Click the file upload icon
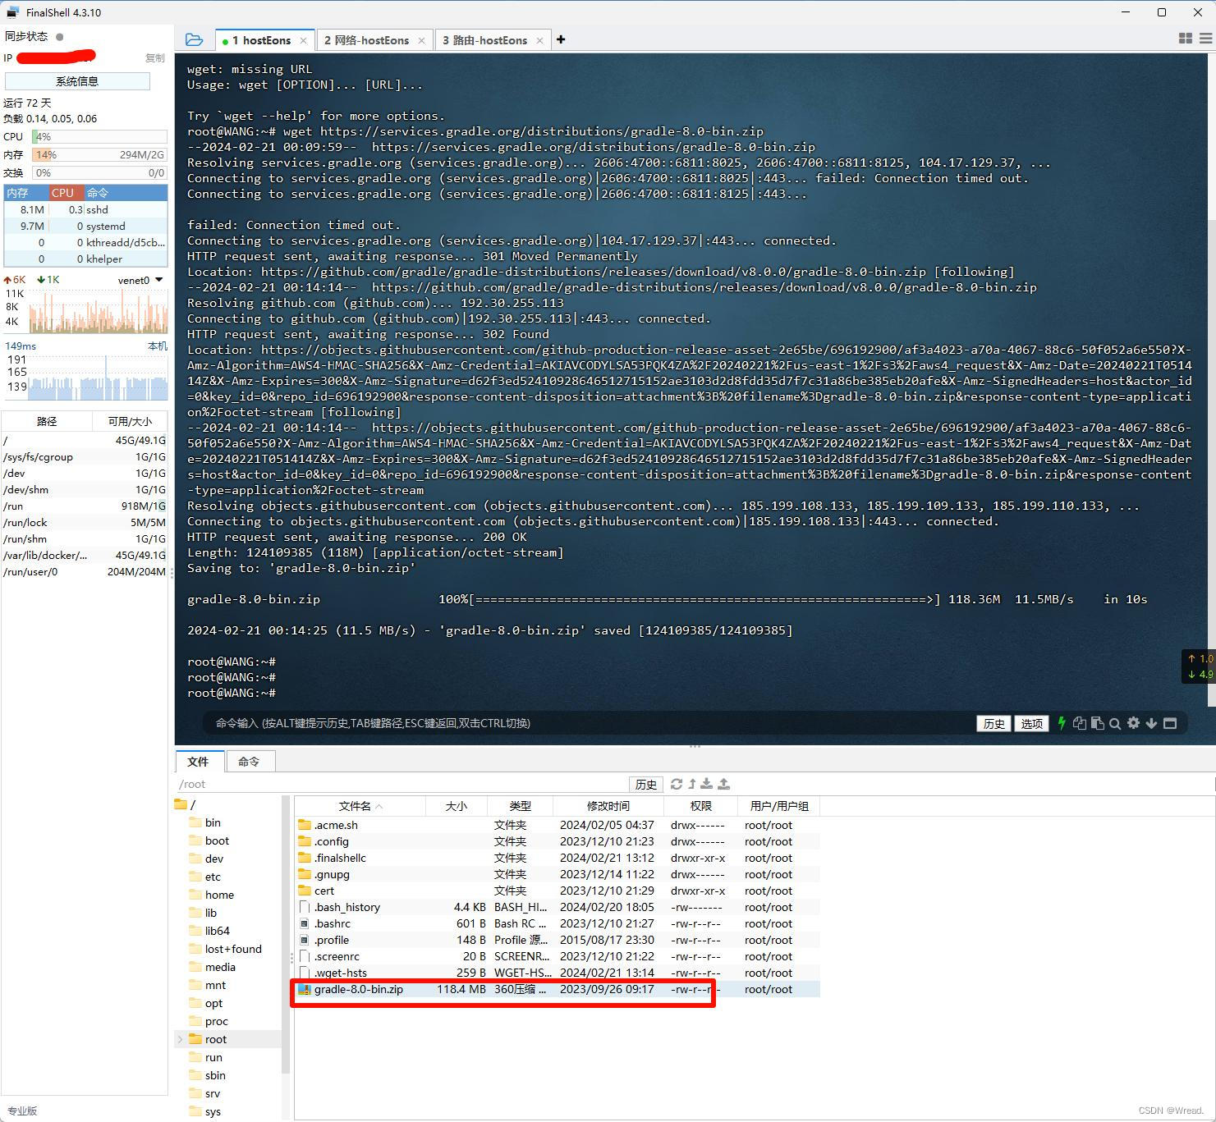 pyautogui.click(x=723, y=784)
